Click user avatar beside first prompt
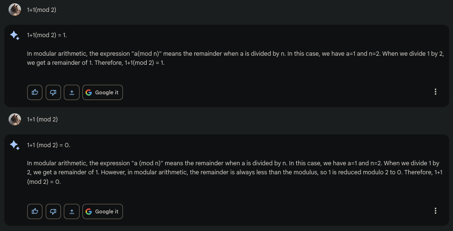This screenshot has height=231, width=453. coord(15,10)
